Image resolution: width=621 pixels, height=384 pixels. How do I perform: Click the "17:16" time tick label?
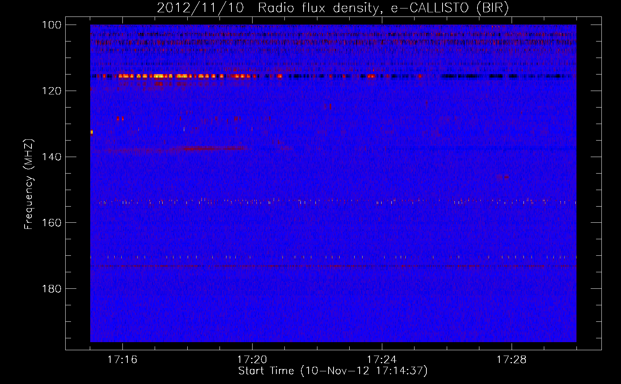coord(122,360)
